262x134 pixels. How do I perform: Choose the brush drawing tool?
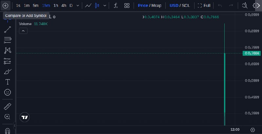click(x=8, y=72)
